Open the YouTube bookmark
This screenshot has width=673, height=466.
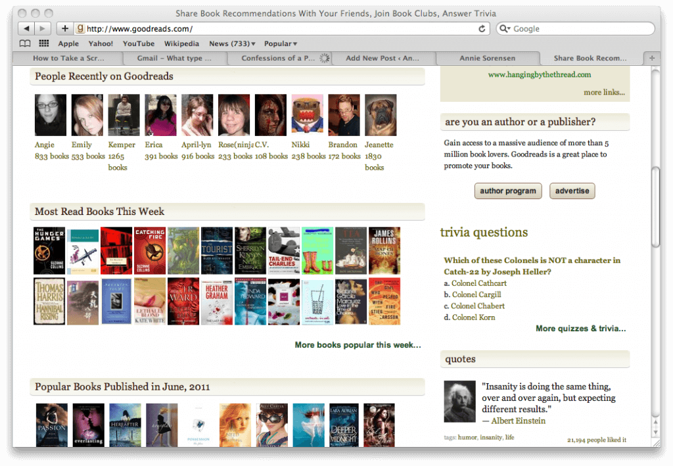[x=138, y=43]
